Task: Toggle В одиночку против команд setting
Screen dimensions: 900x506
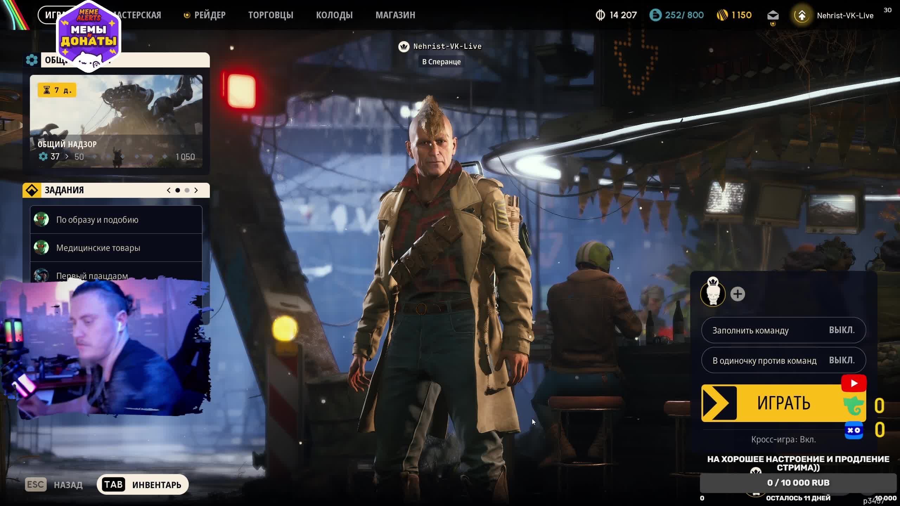Action: click(x=783, y=361)
